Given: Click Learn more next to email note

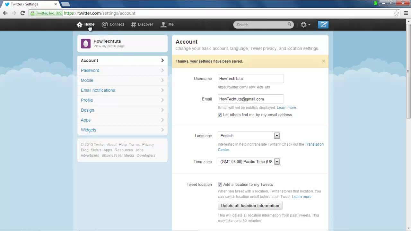Looking at the screenshot, I should [x=286, y=107].
